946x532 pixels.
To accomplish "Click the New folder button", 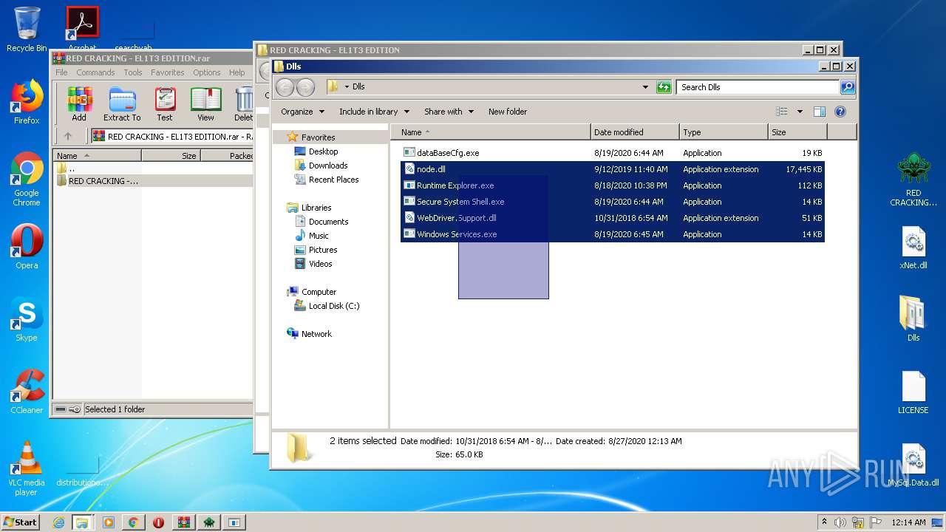I will point(508,112).
